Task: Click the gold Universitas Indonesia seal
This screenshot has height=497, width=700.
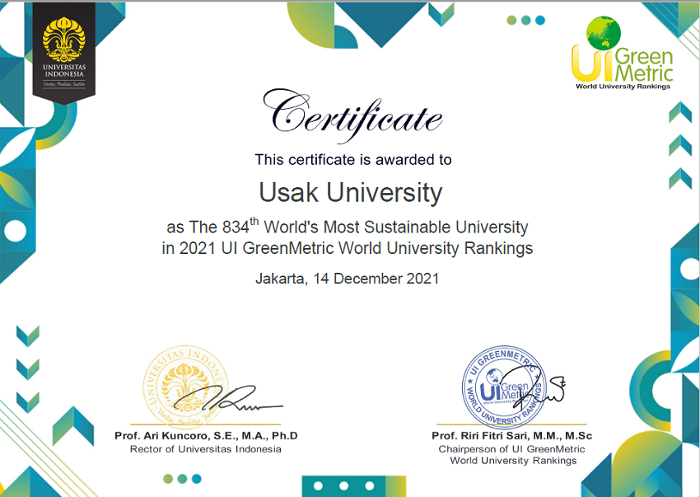Action: tap(179, 383)
